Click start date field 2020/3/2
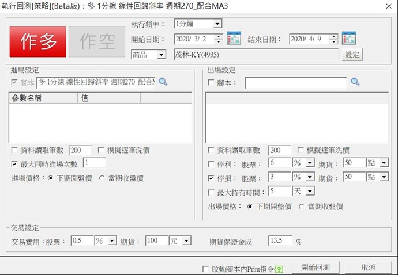This screenshot has width=398, height=275. click(x=194, y=39)
